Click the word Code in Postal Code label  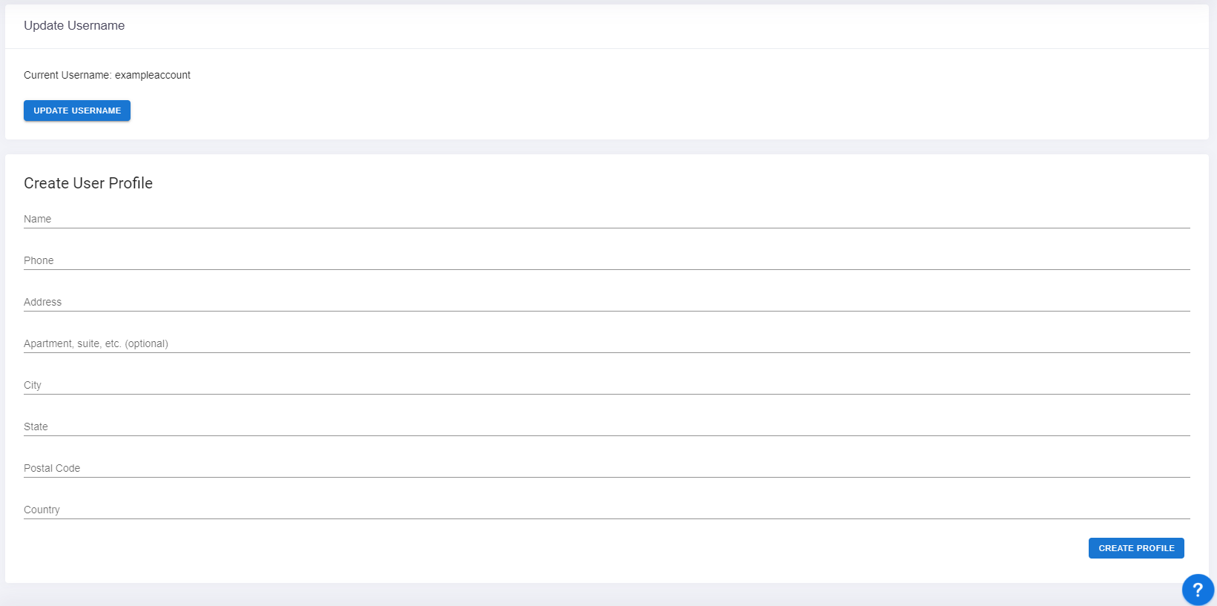[x=67, y=468]
